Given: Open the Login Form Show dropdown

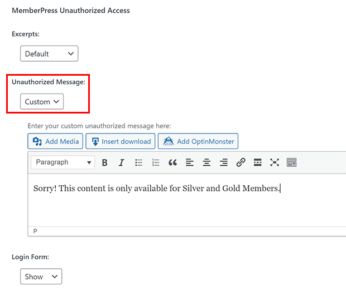Looking at the screenshot, I should pyautogui.click(x=41, y=277).
